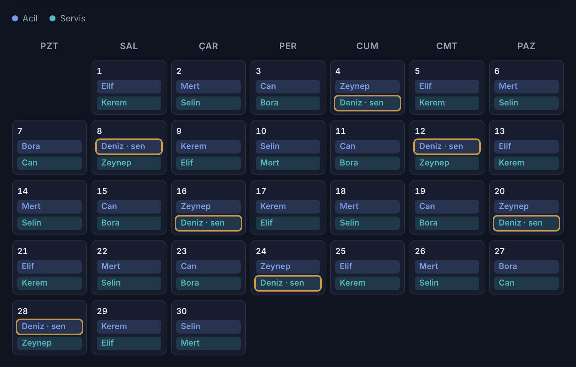Open Mert's Servis shift on day 30
Viewport: 576px width, 367px height.
coord(208,343)
